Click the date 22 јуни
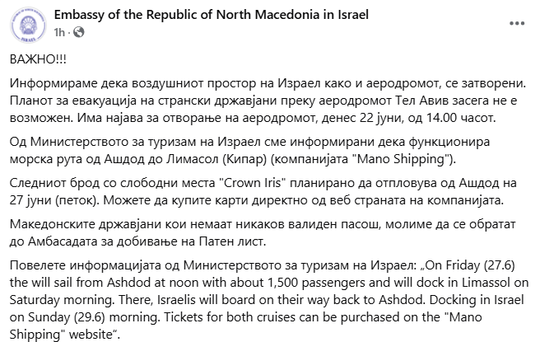This screenshot has width=540, height=342. [381, 118]
